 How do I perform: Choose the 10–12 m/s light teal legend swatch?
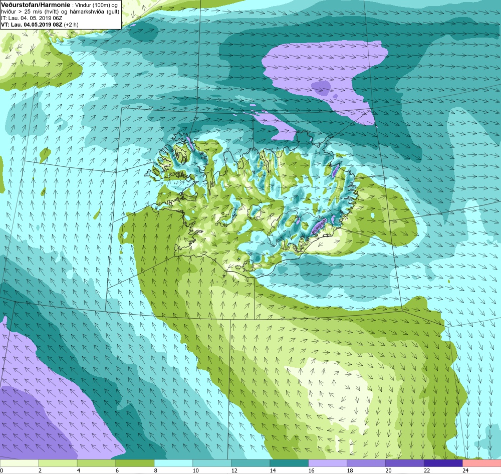click(212, 463)
